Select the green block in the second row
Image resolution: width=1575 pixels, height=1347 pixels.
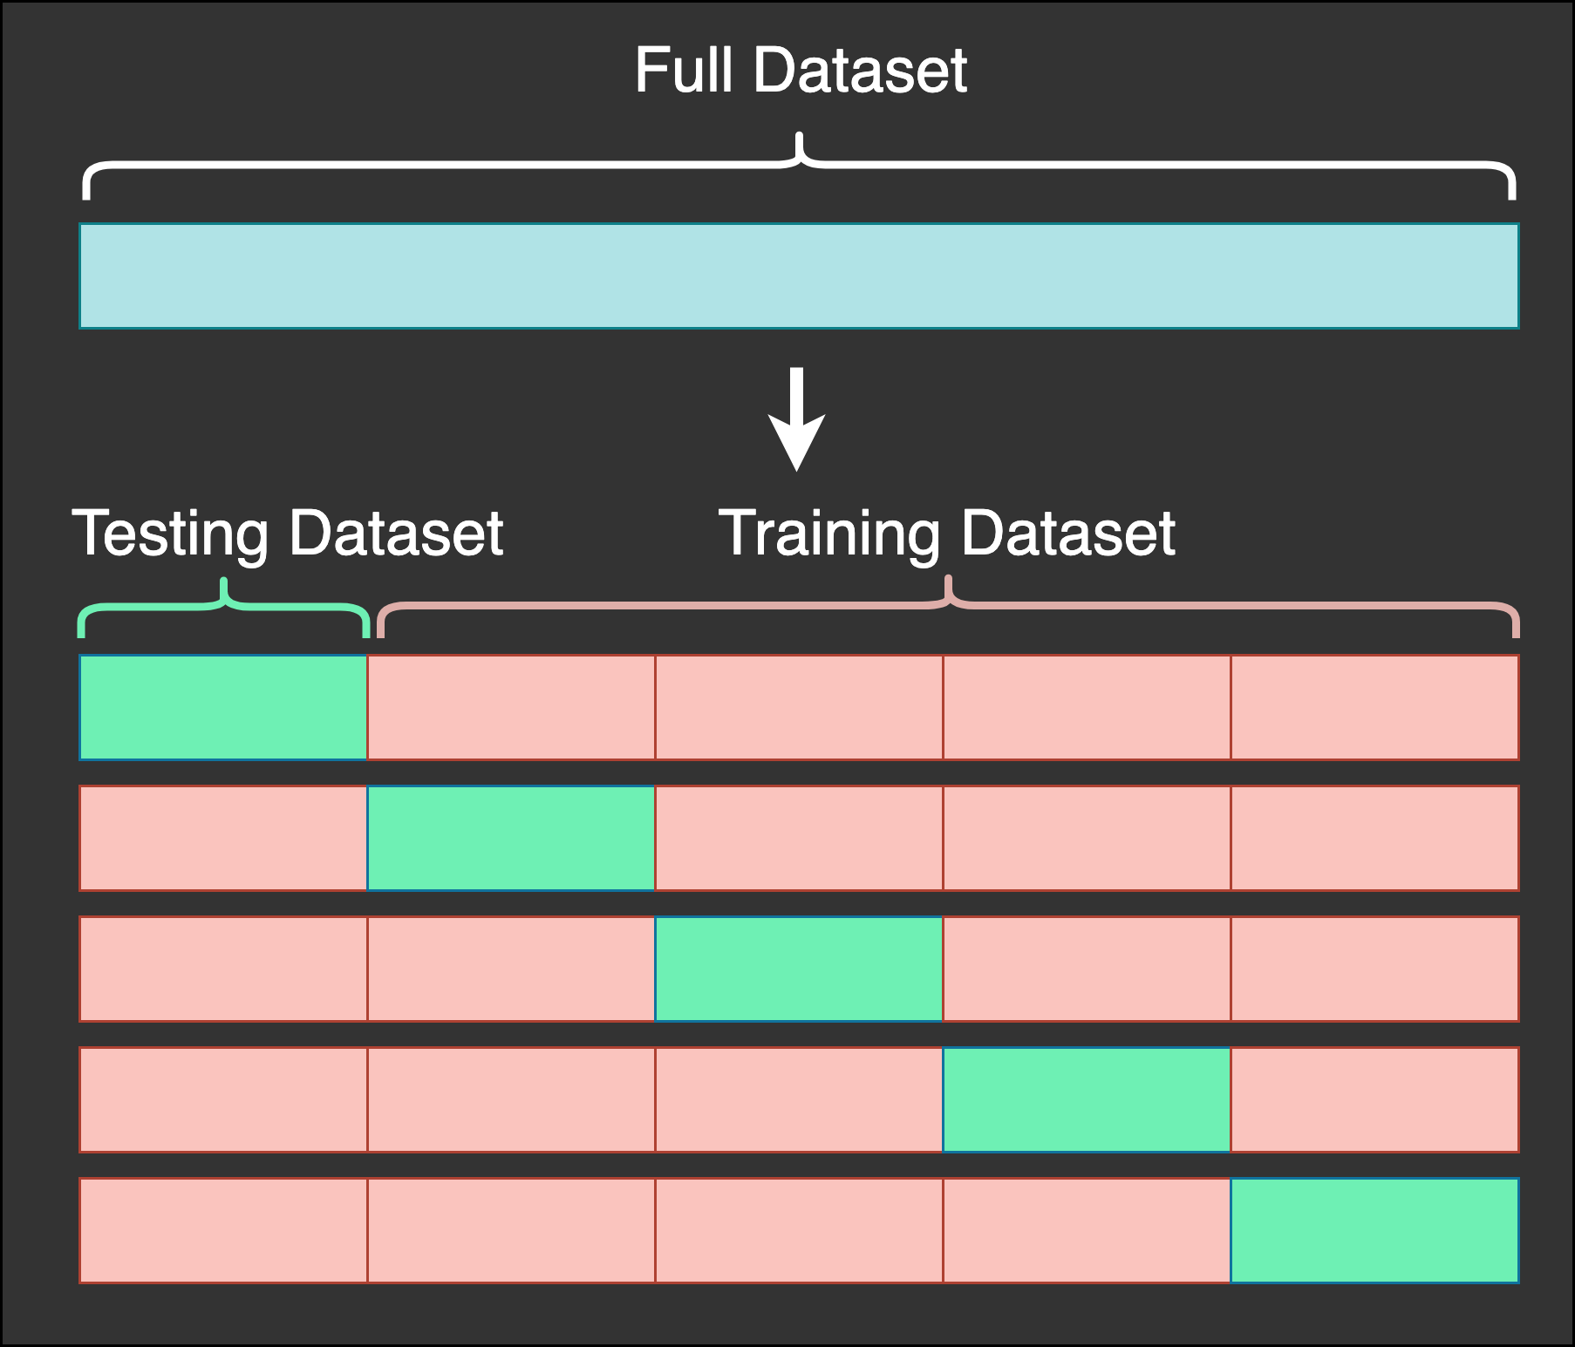pos(511,839)
